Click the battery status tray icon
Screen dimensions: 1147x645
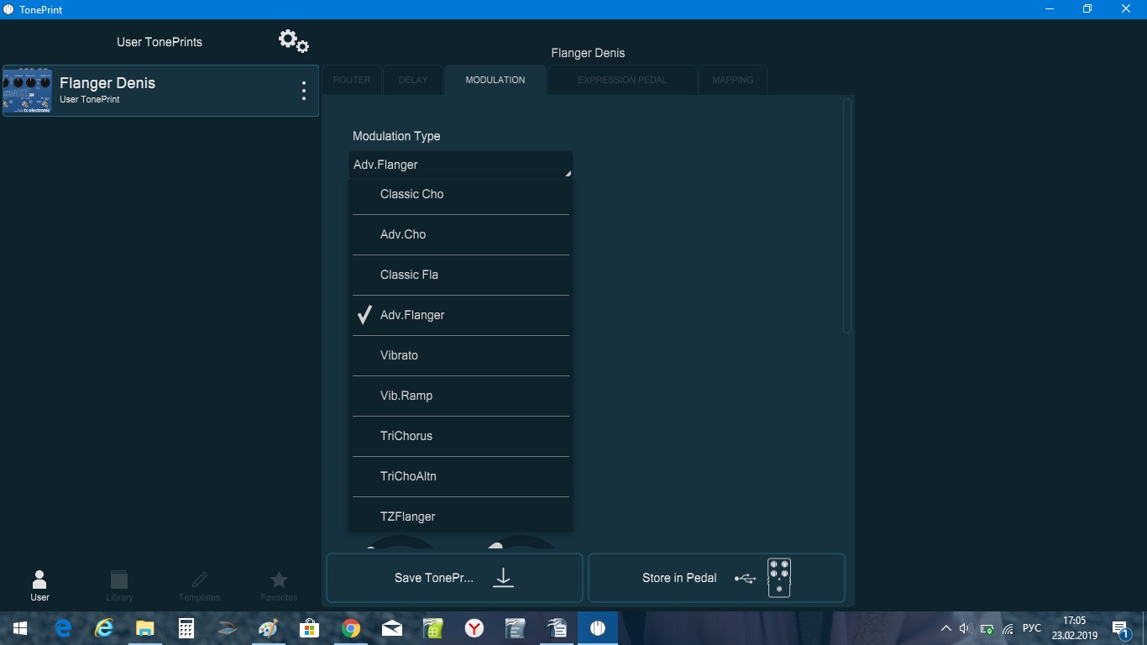pos(987,628)
